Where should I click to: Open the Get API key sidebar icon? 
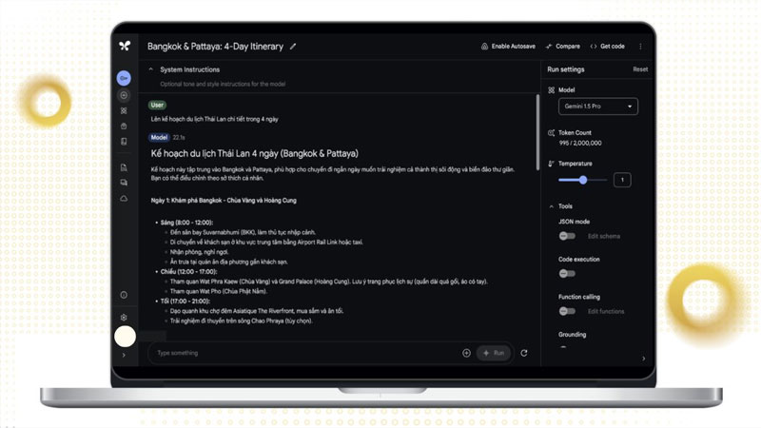(124, 78)
